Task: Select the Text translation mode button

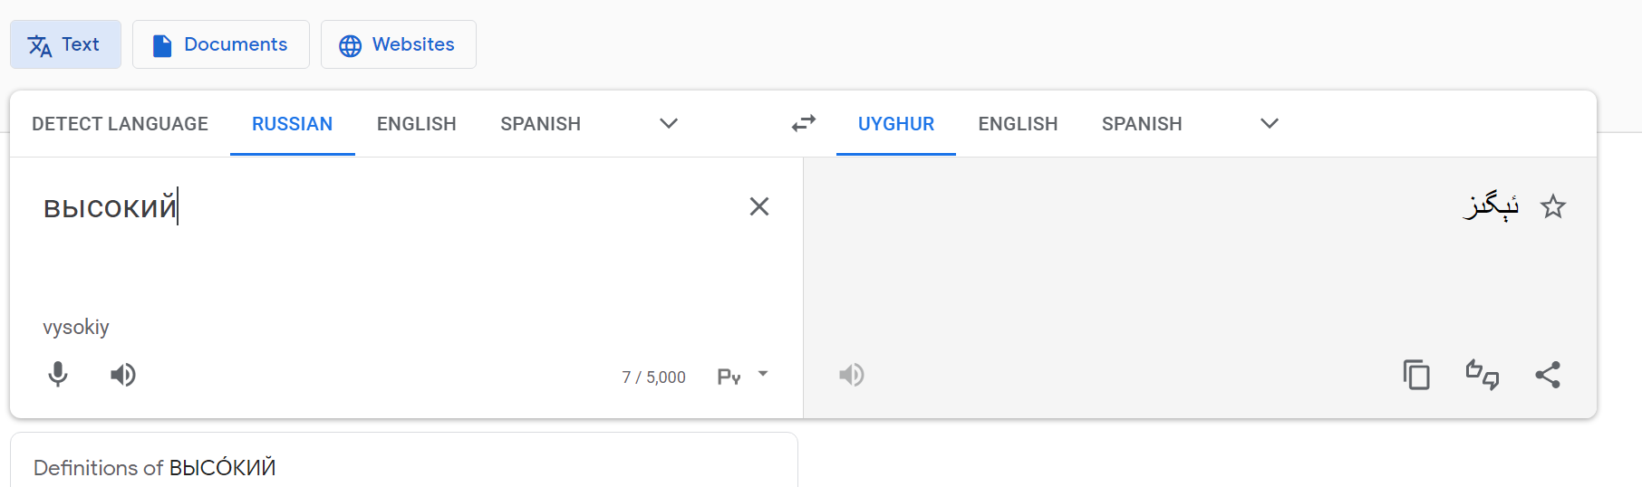Action: (65, 44)
